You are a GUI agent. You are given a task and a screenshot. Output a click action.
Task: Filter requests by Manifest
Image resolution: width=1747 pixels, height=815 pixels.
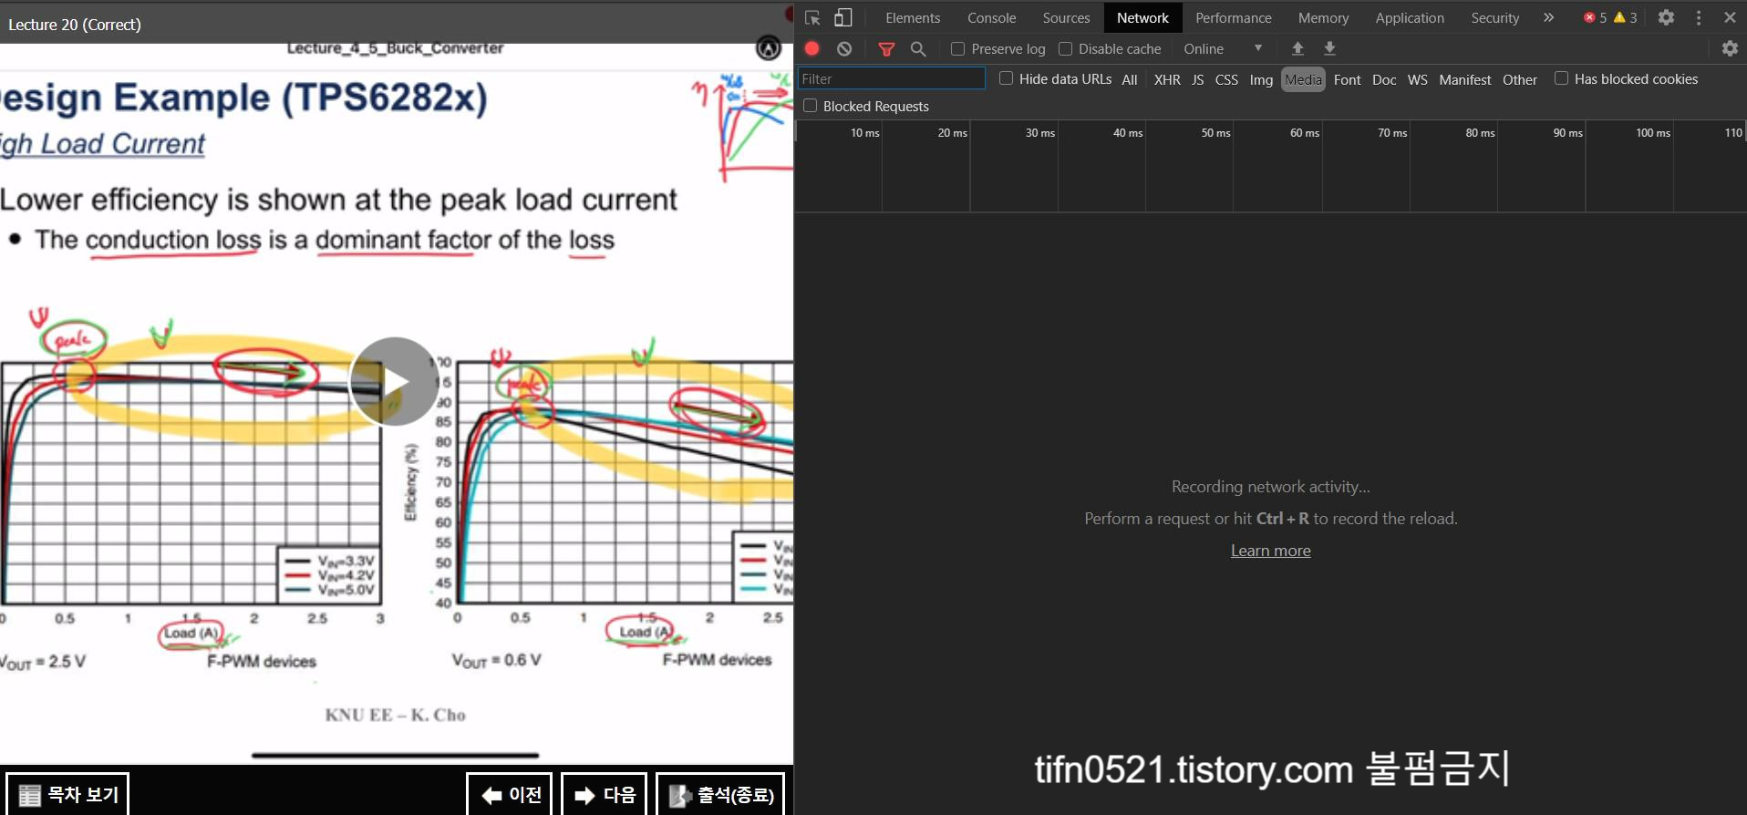click(1464, 79)
